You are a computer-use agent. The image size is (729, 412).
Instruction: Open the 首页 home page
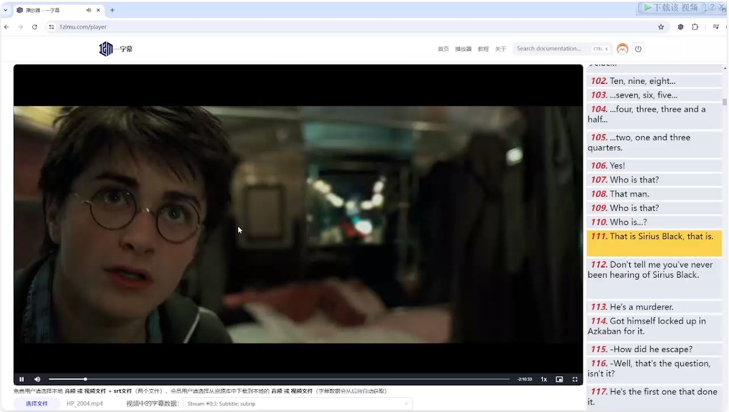coord(443,49)
